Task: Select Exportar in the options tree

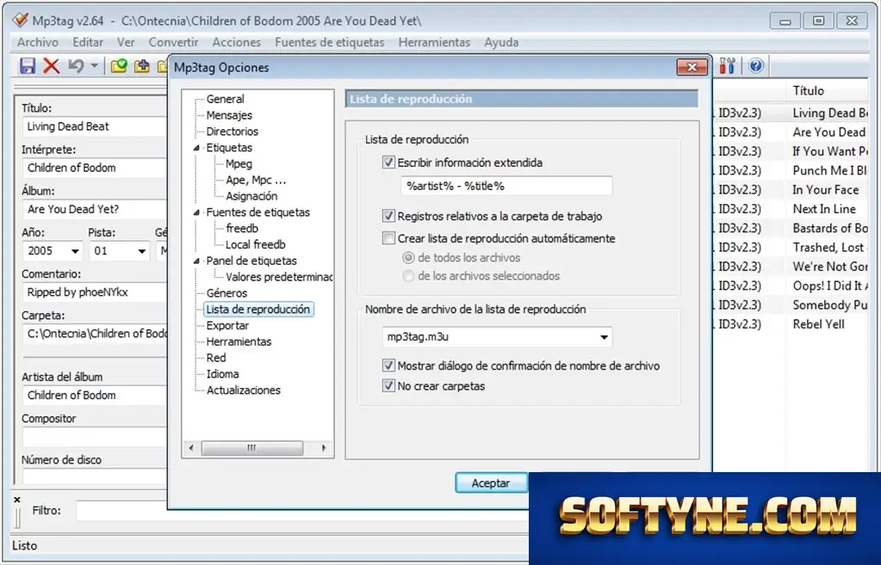Action: click(x=227, y=325)
